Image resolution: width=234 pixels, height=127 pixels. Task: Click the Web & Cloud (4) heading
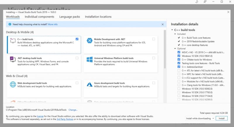[17, 76]
